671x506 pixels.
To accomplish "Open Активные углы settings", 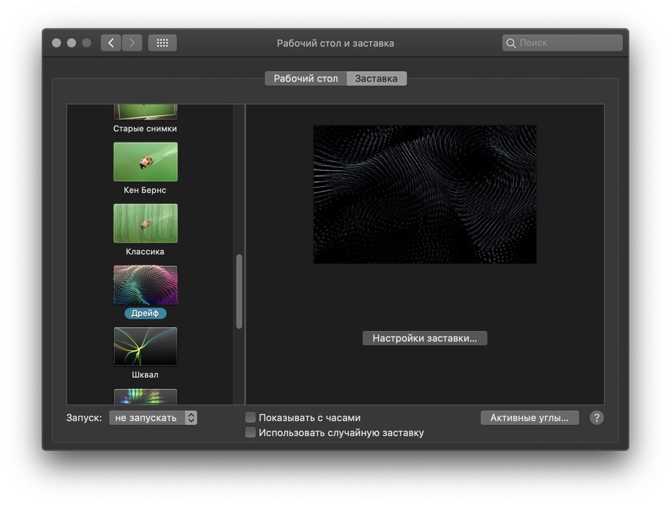I will coord(529,418).
